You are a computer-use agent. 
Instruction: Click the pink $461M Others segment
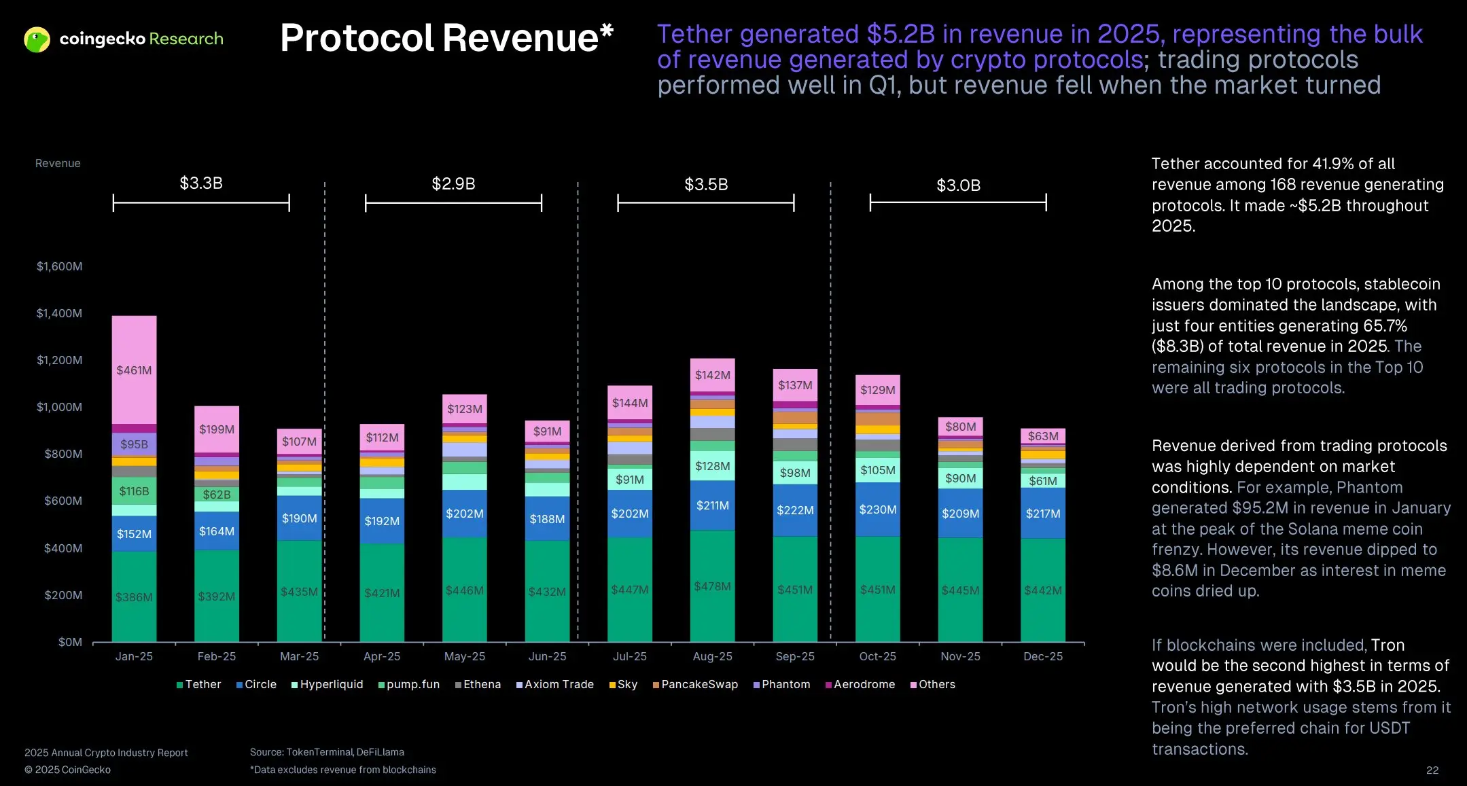pos(134,370)
